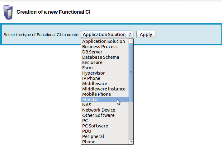Screen dimensions: 222x152
Task: Click the list scroll-down arrow
Action: point(131,142)
